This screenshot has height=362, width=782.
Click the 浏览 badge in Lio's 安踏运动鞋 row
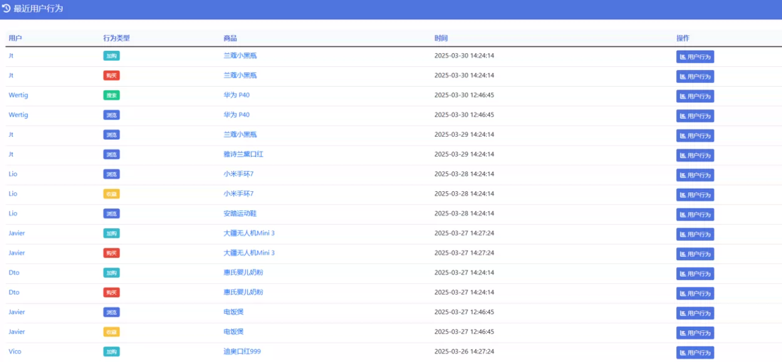pyautogui.click(x=111, y=213)
